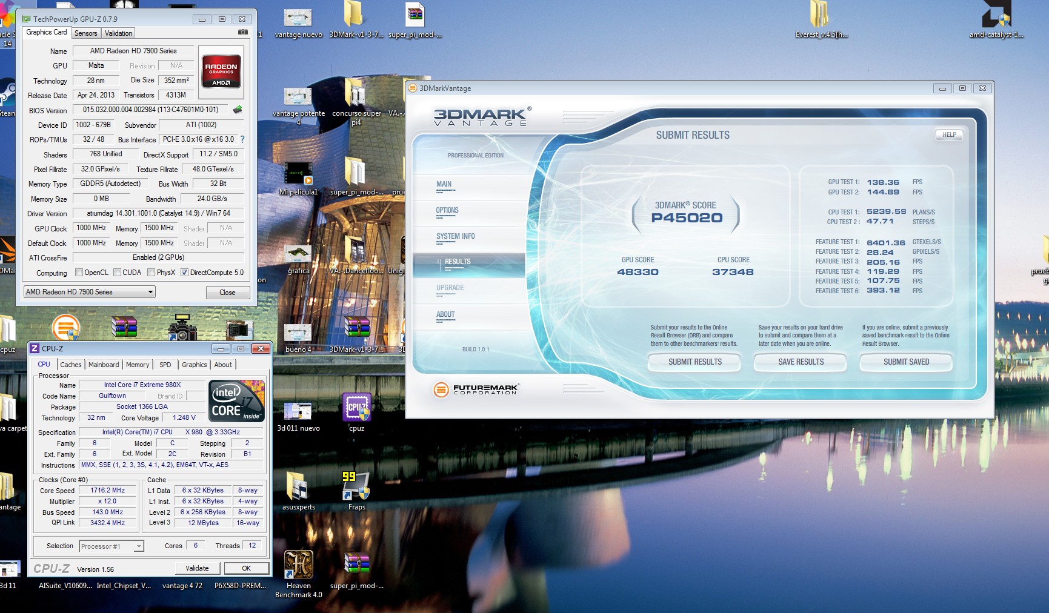Click the GPU Name field in GPU-Z
Viewport: 1049px width, 613px height.
pyautogui.click(x=133, y=51)
